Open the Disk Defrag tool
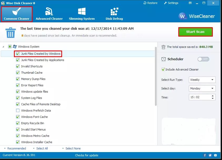The image size is (222, 160). (x=114, y=14)
